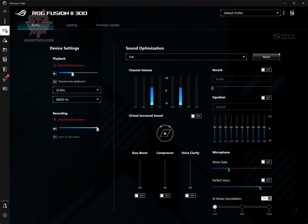Mute the playback volume speaker icon
The width and height of the screenshot is (308, 224).
pos(55,74)
